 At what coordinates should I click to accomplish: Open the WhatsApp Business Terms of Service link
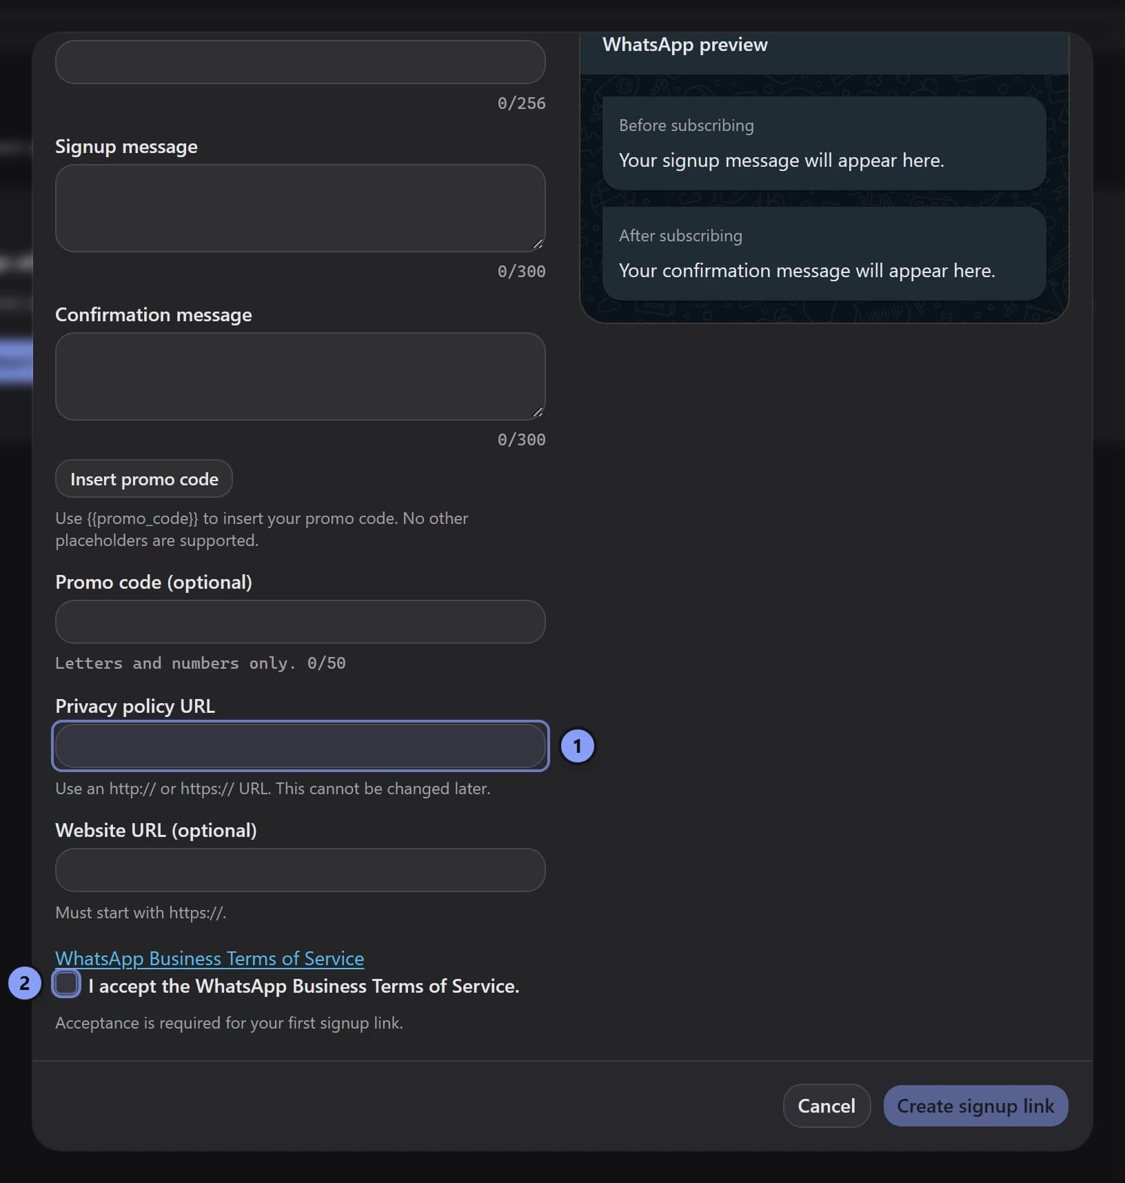[x=210, y=958]
